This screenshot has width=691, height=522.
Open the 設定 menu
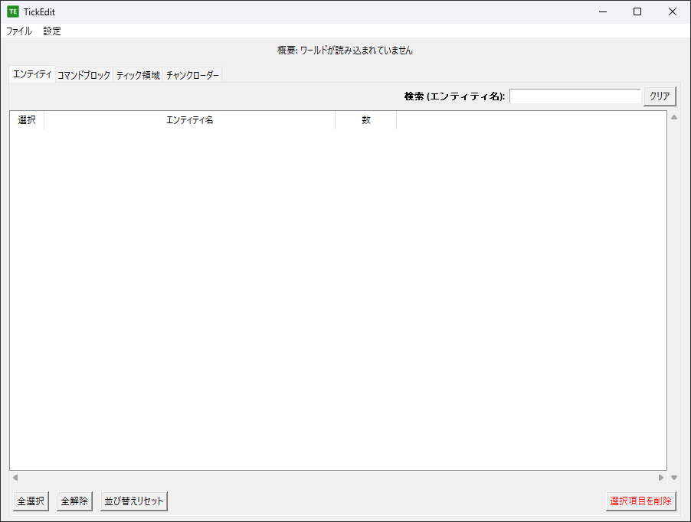click(x=51, y=31)
